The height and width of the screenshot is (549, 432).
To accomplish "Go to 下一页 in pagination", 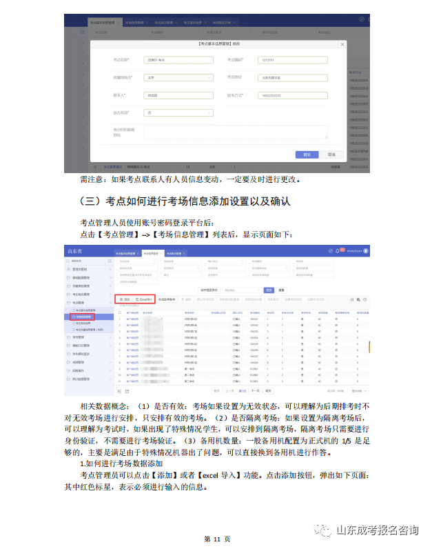I will [256, 391].
